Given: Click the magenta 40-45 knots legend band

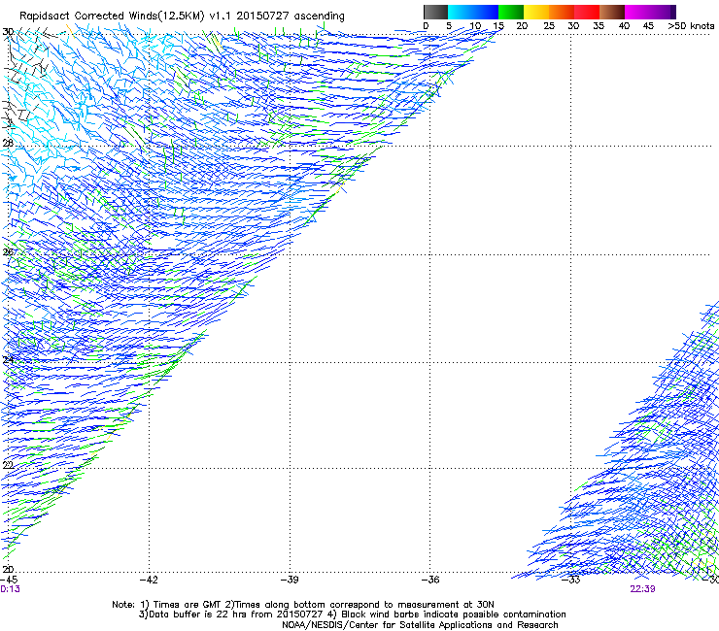Looking at the screenshot, I should (x=637, y=12).
